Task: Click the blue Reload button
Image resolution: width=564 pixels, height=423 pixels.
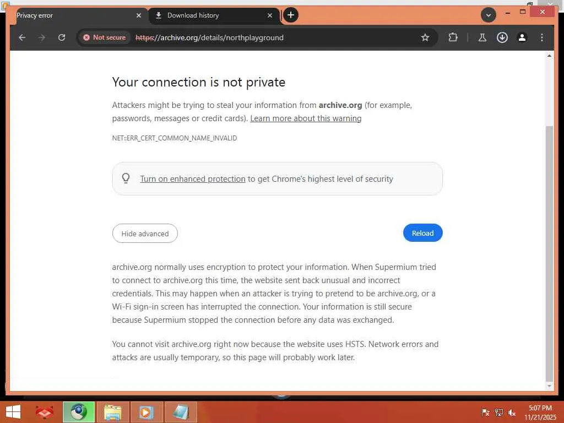Action: tap(422, 233)
